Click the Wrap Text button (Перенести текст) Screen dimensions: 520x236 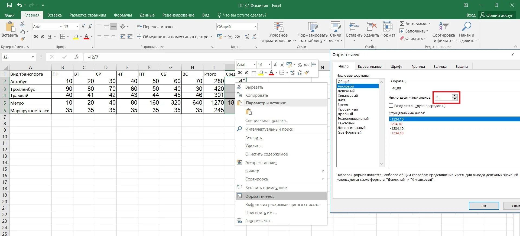[x=155, y=27]
